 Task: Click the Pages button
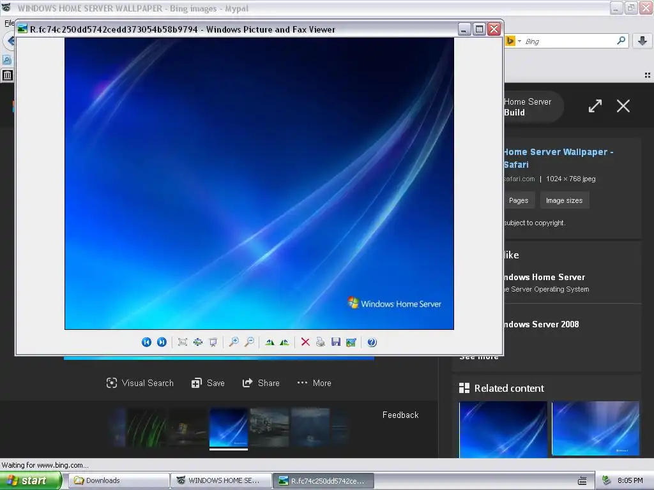[x=519, y=200]
